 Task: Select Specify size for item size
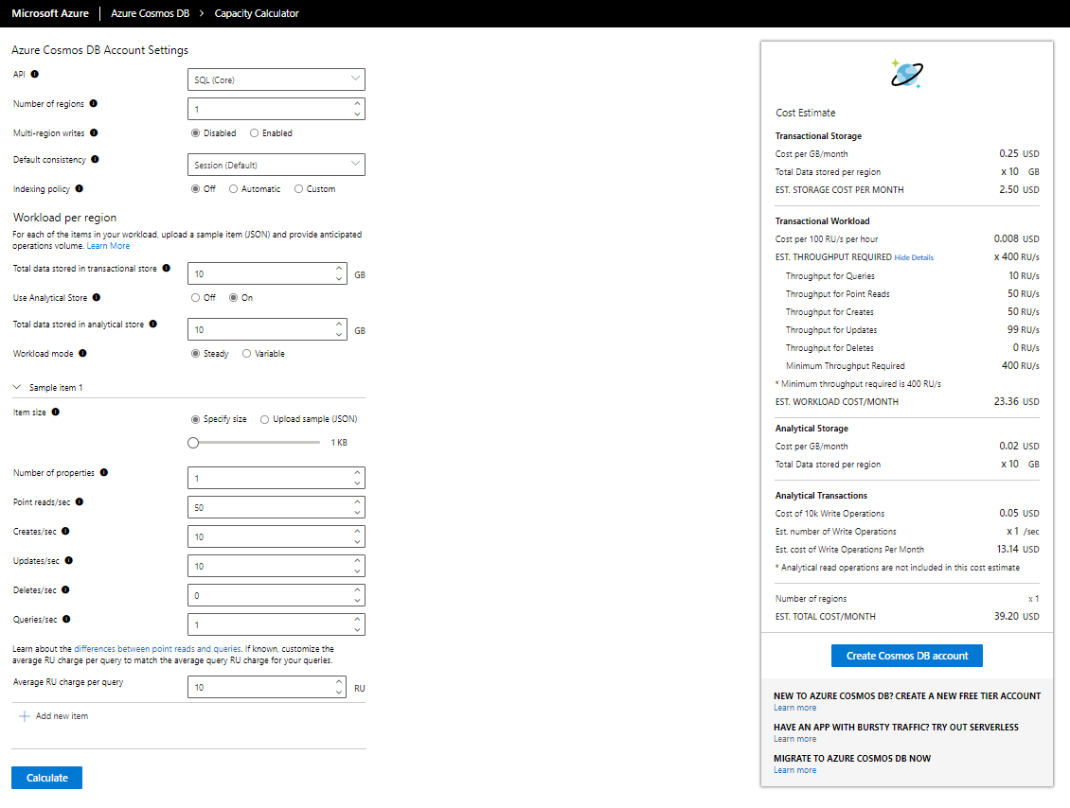click(196, 419)
